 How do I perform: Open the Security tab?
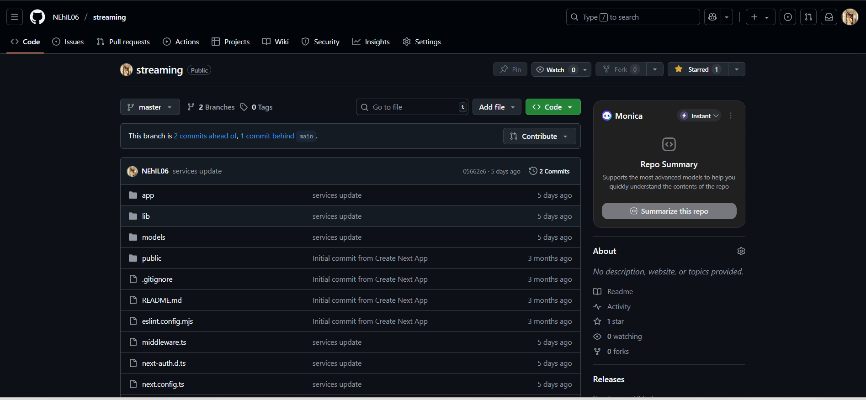pyautogui.click(x=320, y=42)
